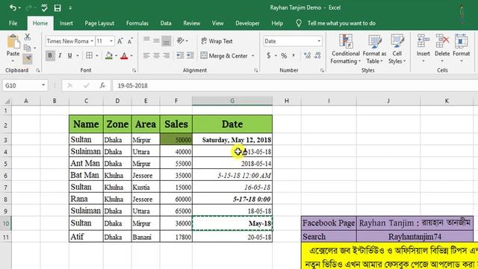The height and width of the screenshot is (269, 478).
Task: Click the Paste clipboard icon
Action: point(13,42)
